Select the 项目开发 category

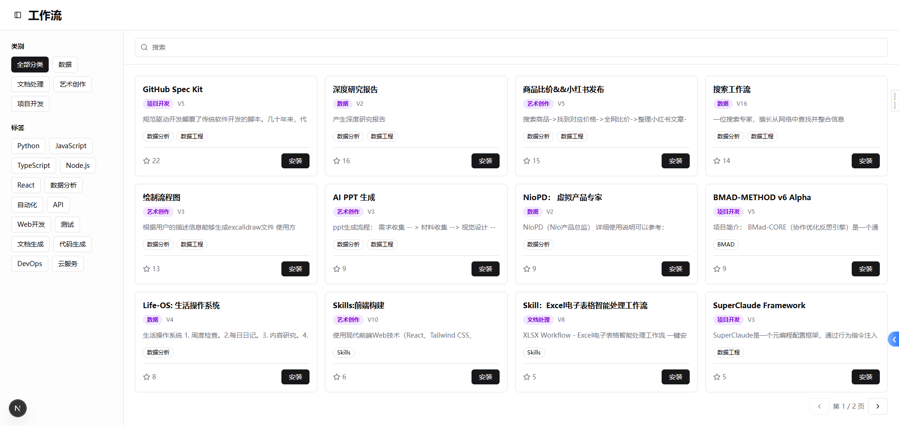[x=30, y=103]
